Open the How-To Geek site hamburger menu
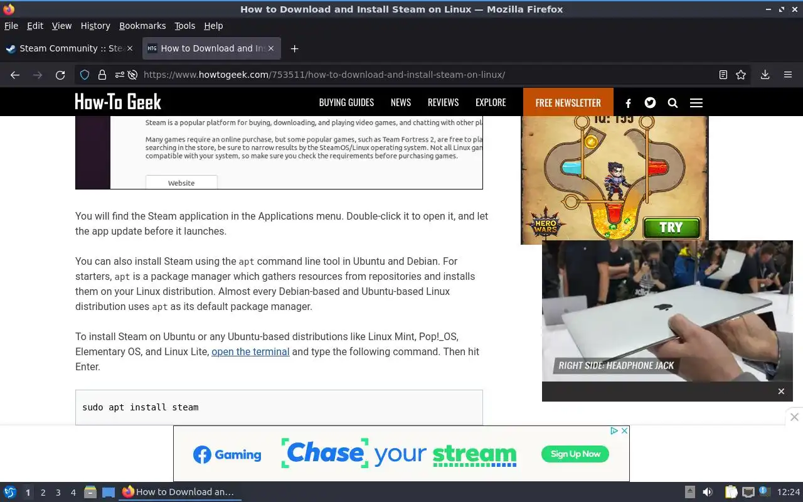 696,103
